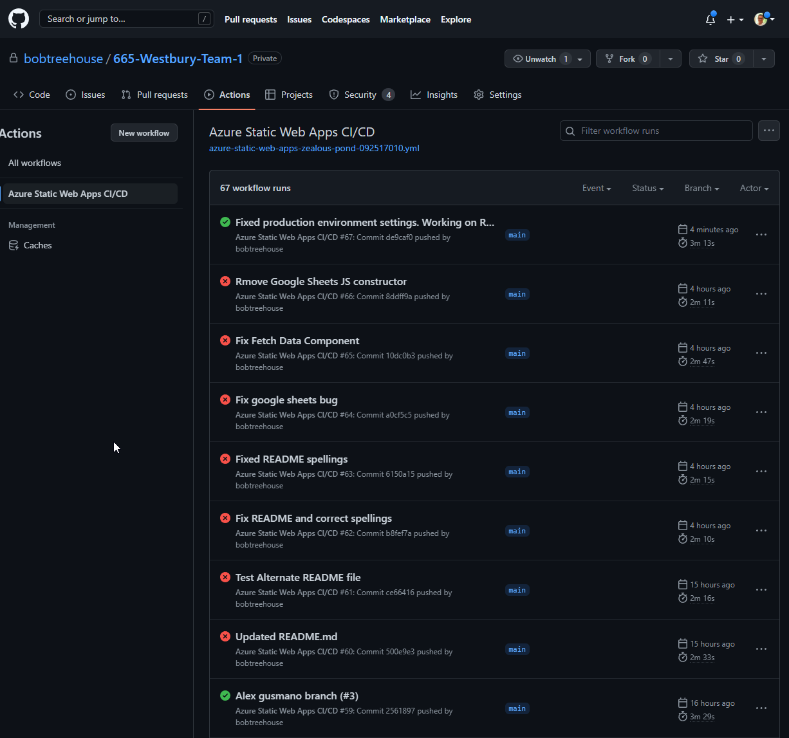Select Azure Static Web Apps CI/CD workflow
This screenshot has height=738, width=789.
90,194
